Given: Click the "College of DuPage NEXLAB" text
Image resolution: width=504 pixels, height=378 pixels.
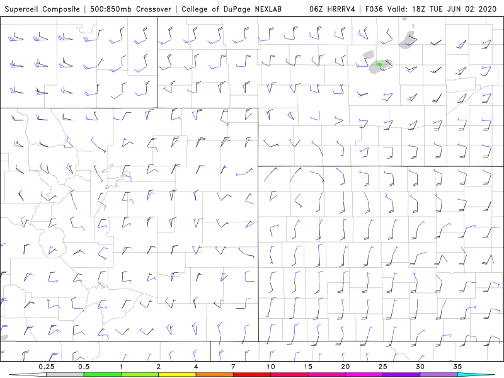Looking at the screenshot, I should (x=231, y=9).
